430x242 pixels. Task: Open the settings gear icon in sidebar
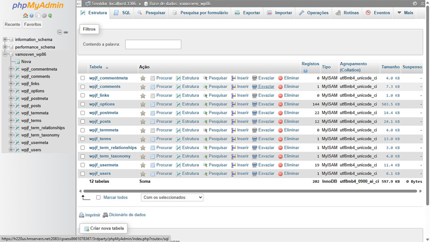point(44,16)
